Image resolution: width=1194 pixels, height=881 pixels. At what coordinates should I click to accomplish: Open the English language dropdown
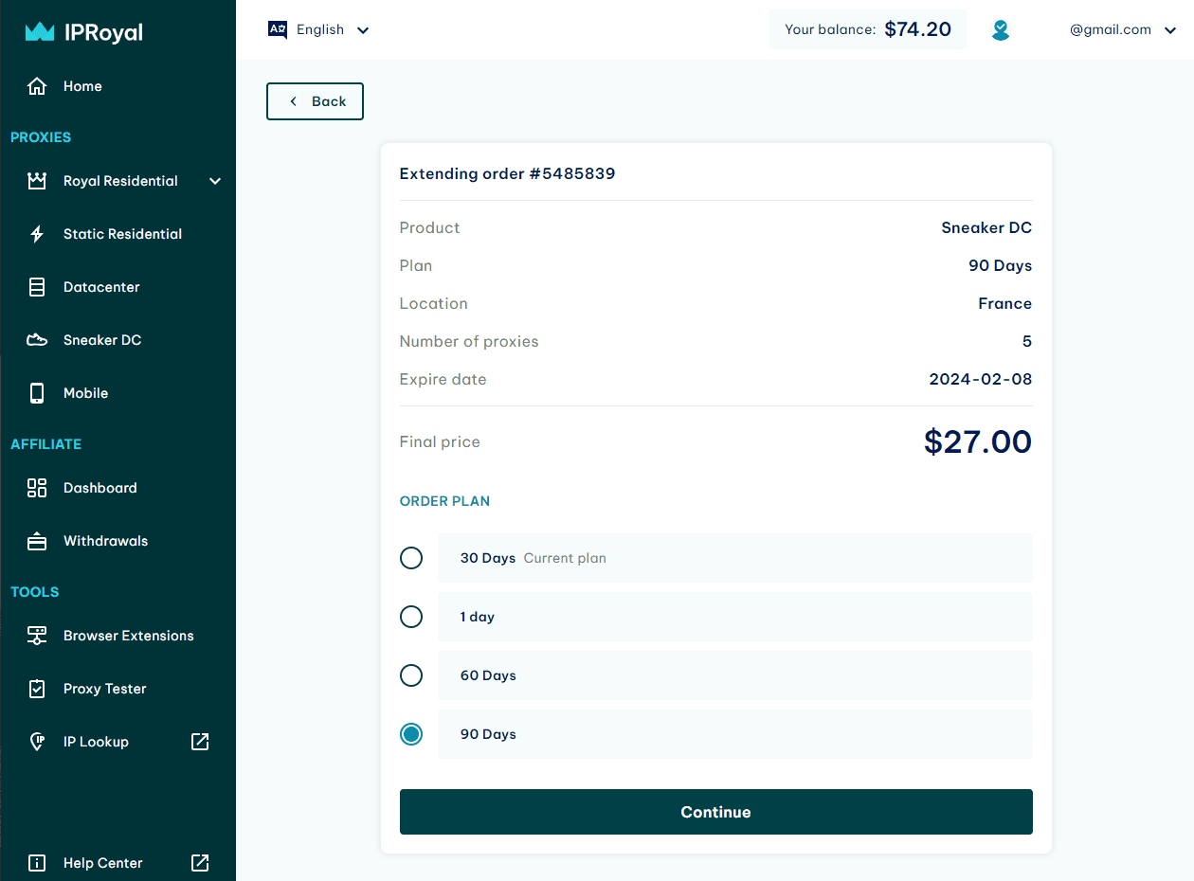(318, 30)
